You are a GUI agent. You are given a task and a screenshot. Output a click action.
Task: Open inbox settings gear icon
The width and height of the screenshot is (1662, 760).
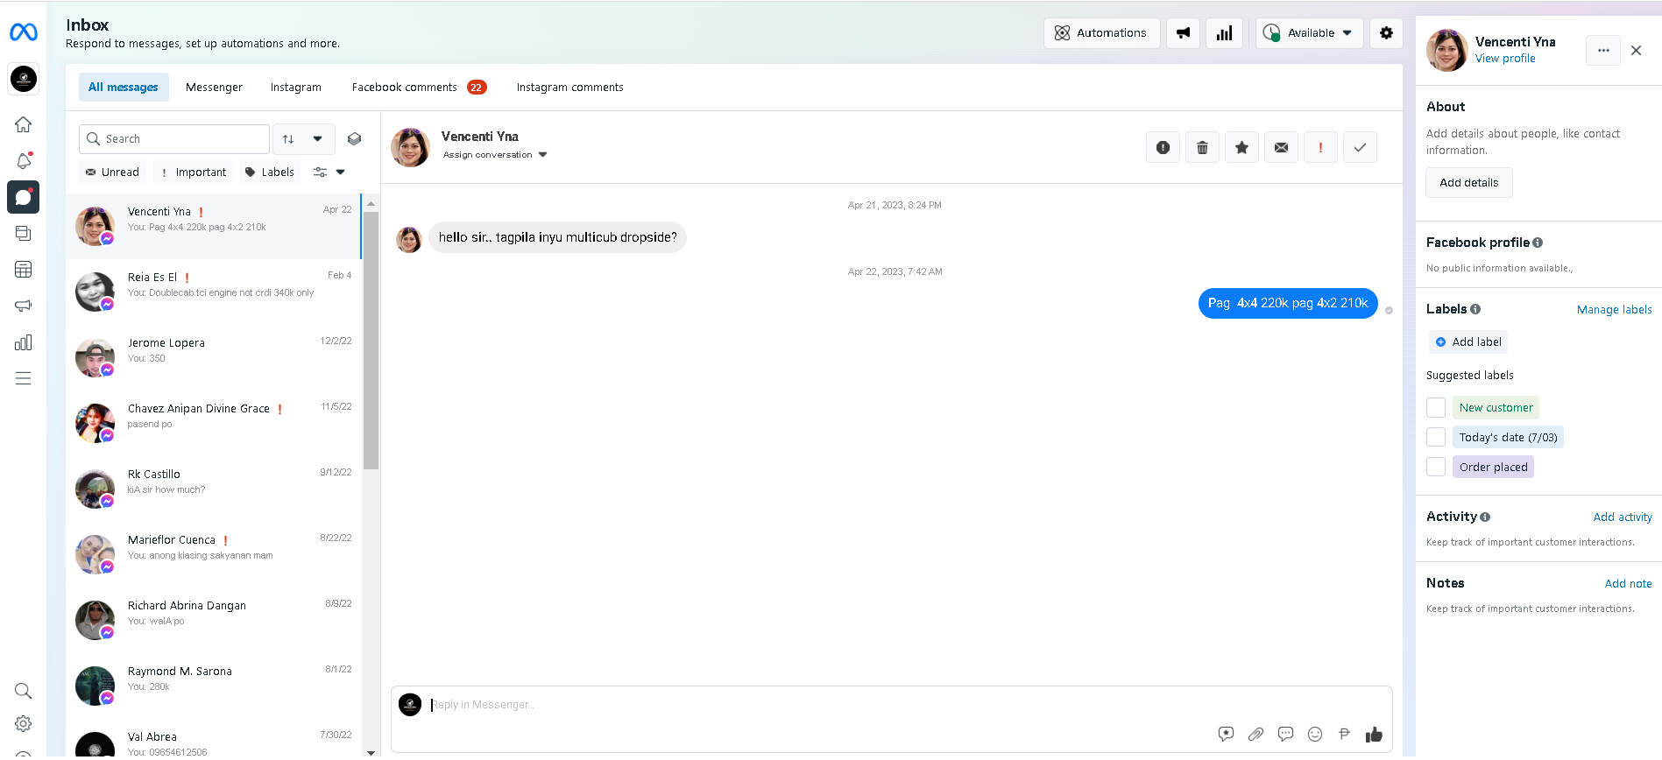point(1386,33)
